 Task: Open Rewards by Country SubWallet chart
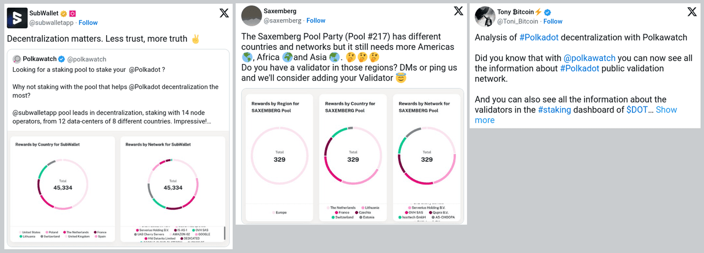62,188
